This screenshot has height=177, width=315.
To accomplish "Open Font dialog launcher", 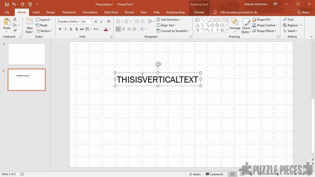I will [111, 37].
